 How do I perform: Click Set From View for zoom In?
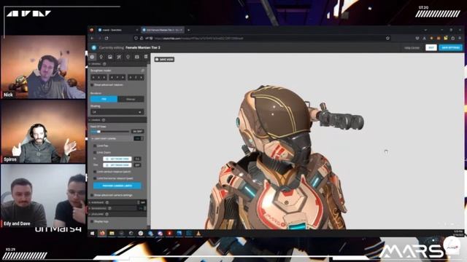[x=117, y=159]
